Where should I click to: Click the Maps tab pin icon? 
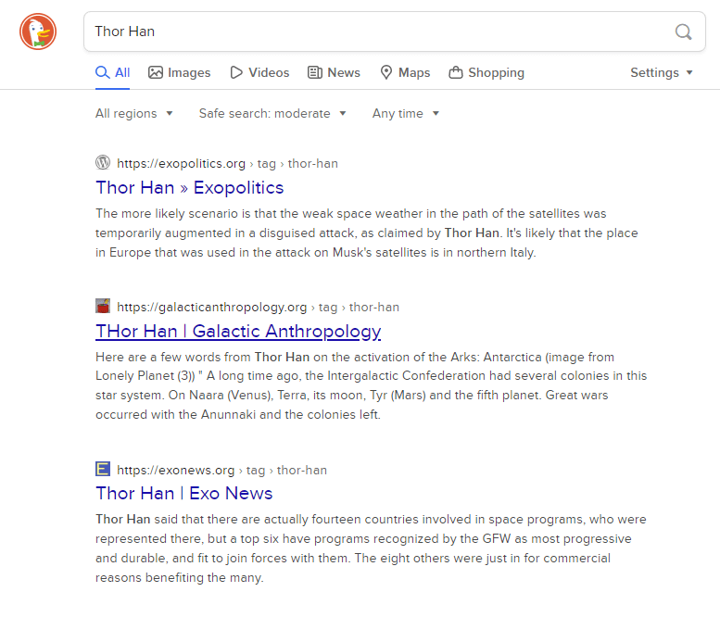point(386,72)
